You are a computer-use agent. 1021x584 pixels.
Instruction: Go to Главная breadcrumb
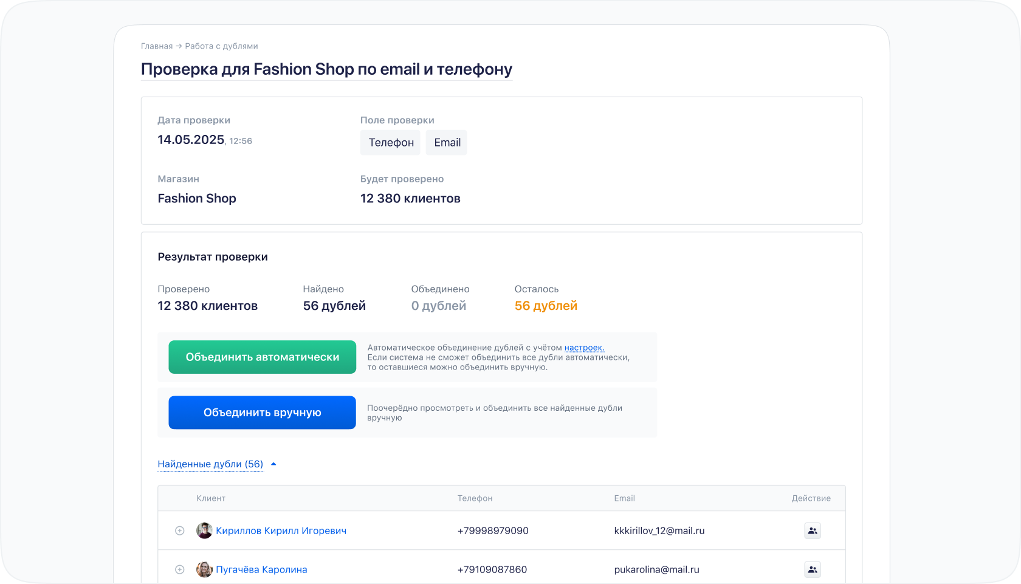[x=157, y=46]
